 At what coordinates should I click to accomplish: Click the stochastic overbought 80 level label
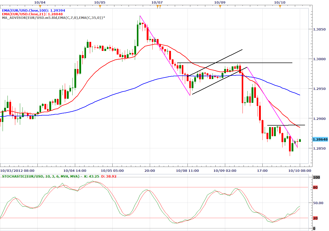point(315,187)
